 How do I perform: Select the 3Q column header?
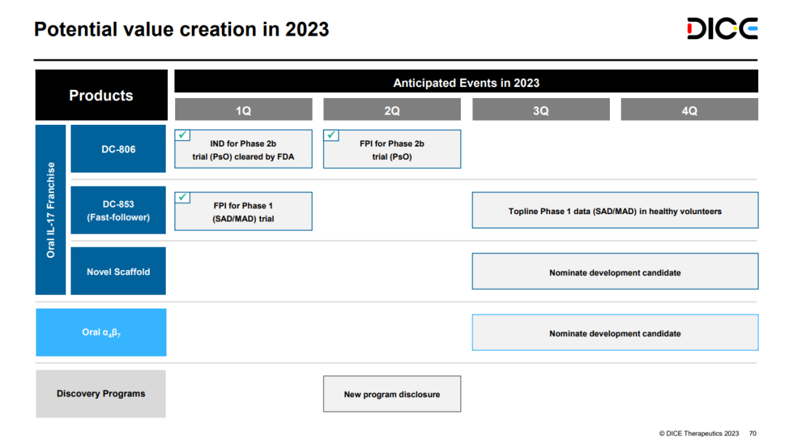(541, 110)
